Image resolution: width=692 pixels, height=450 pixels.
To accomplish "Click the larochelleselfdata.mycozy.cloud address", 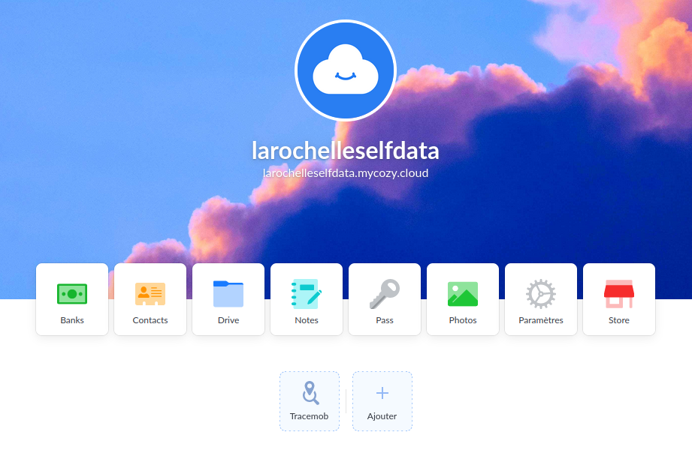I will pyautogui.click(x=346, y=172).
